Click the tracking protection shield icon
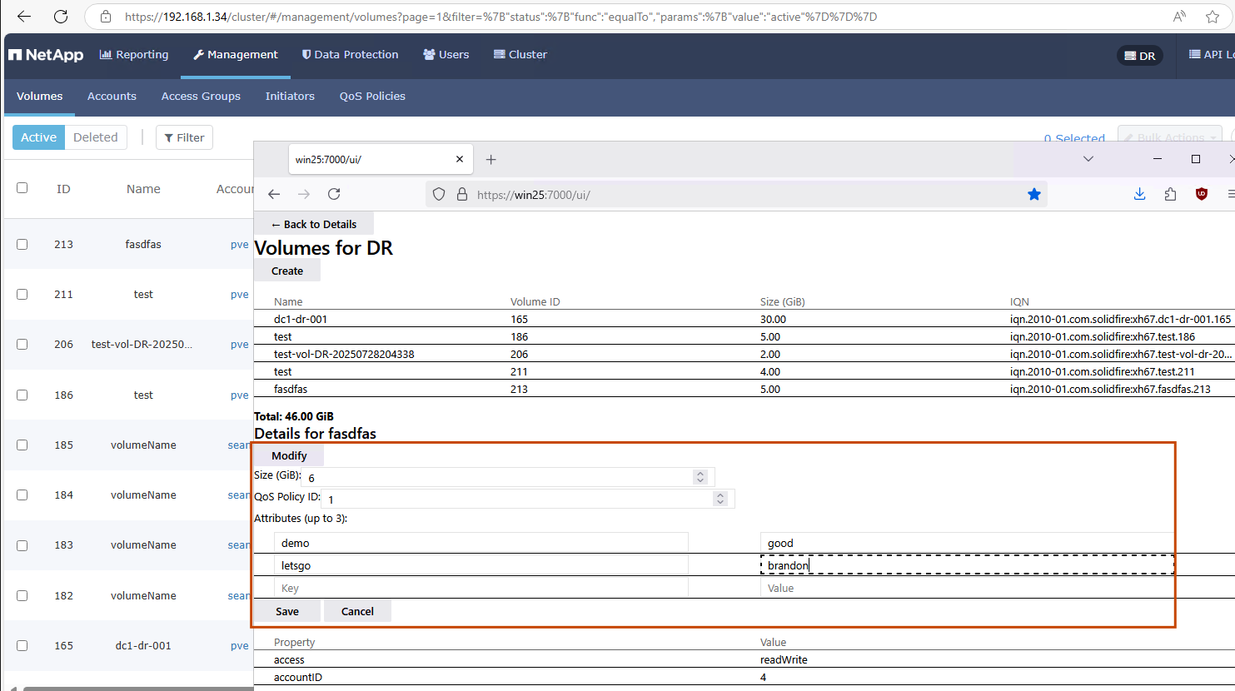This screenshot has width=1235, height=691. (x=439, y=194)
